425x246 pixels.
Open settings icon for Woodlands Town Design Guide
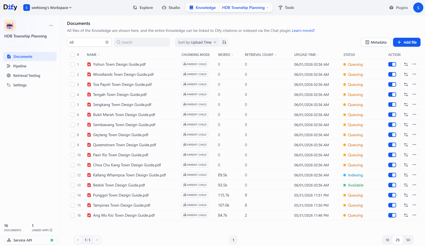coord(406,74)
